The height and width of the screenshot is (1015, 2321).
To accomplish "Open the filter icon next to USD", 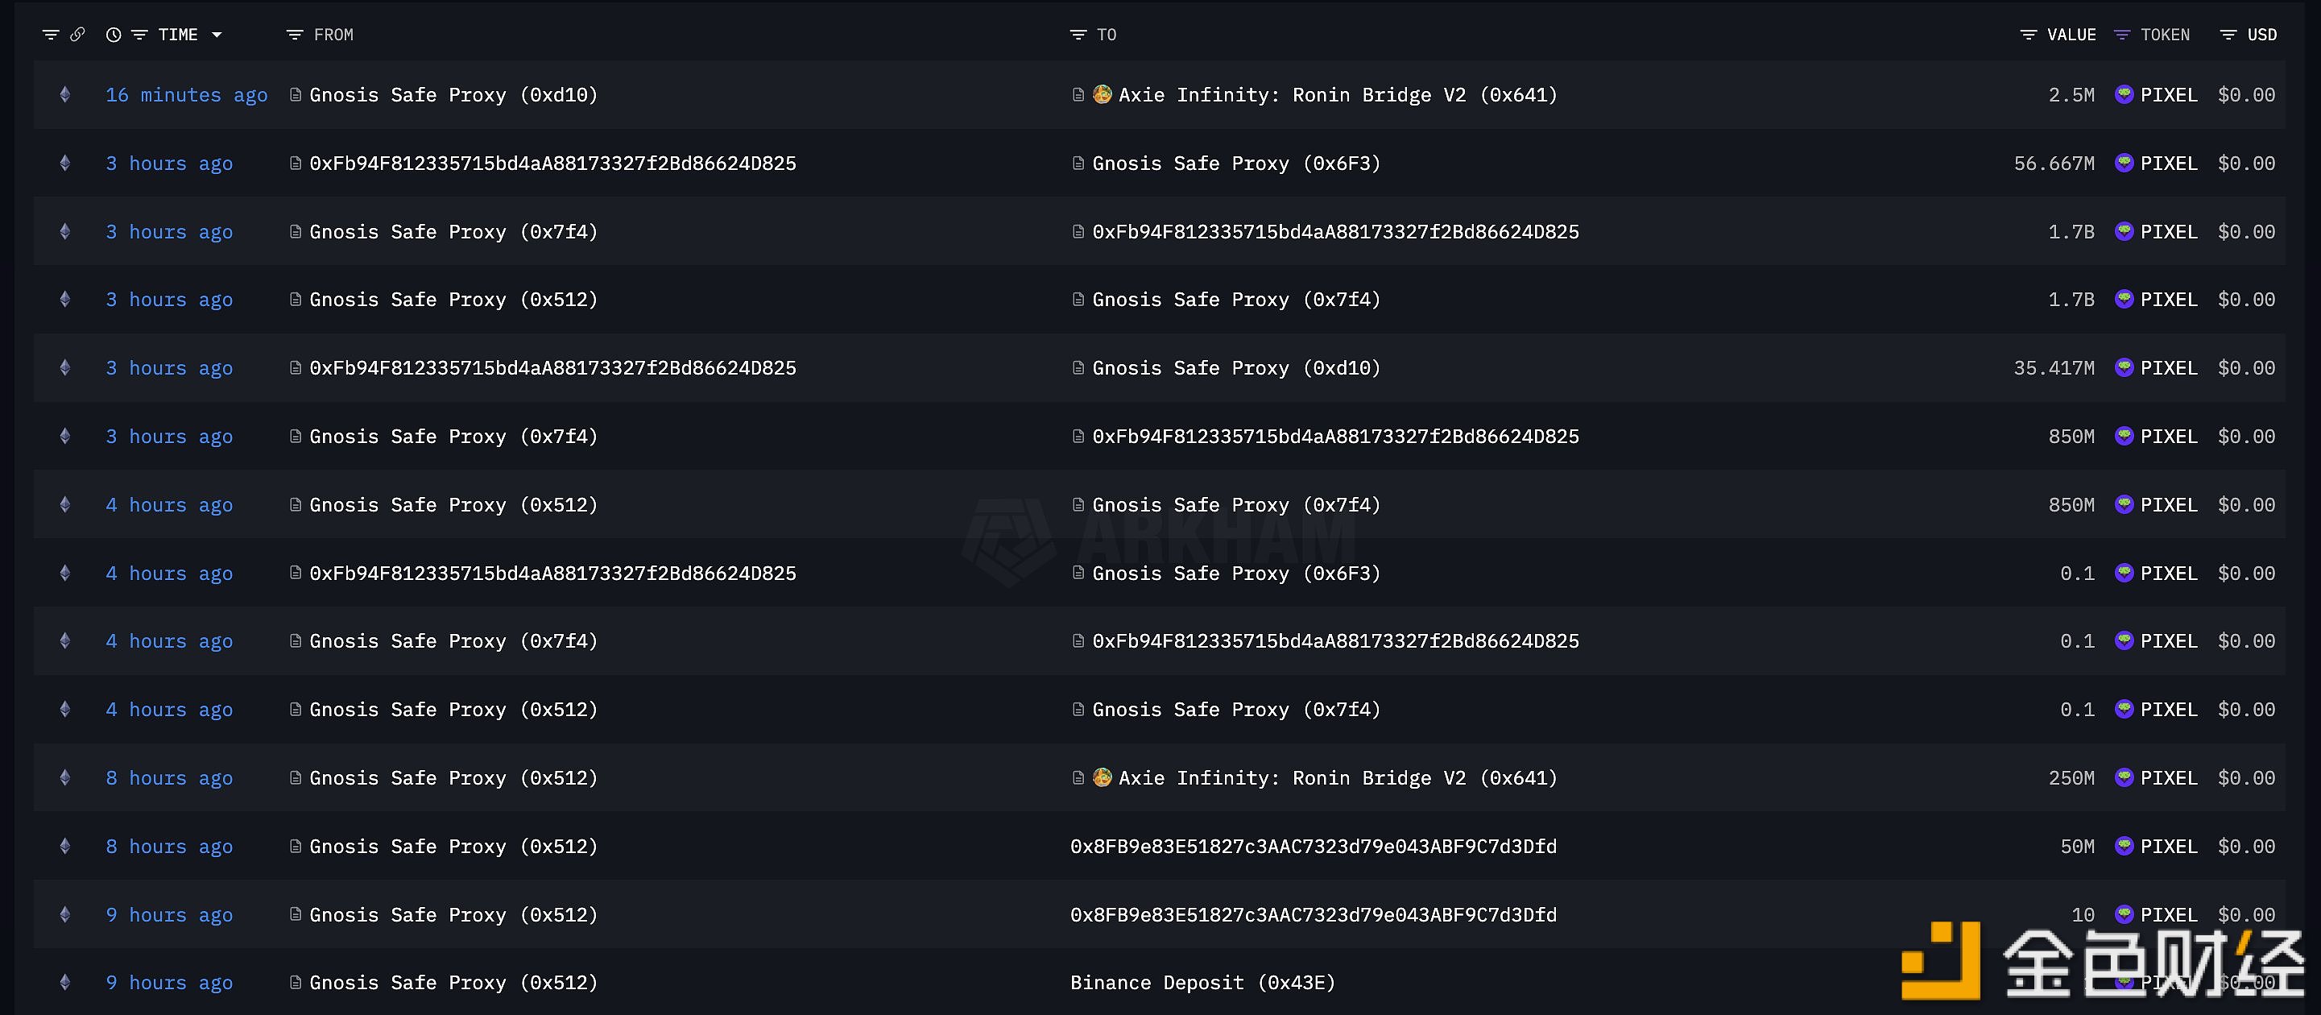I will click(2228, 35).
